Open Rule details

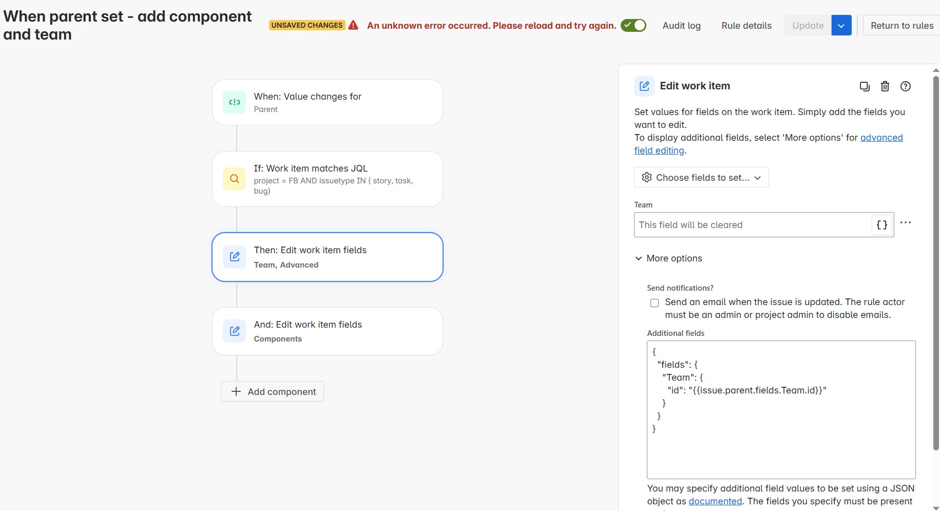pyautogui.click(x=746, y=26)
